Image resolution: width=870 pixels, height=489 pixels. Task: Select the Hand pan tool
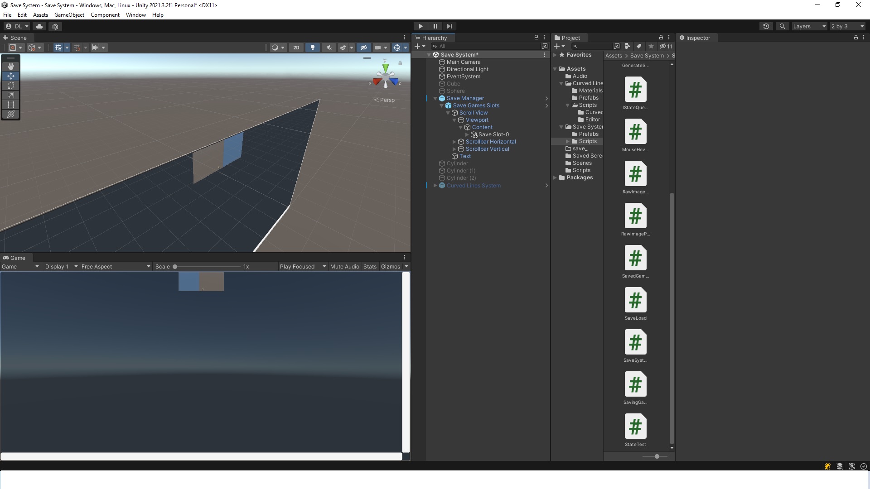(11, 66)
